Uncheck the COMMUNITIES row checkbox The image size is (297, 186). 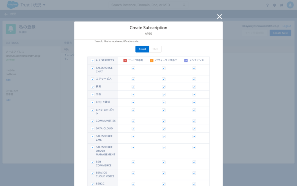pyautogui.click(x=93, y=121)
